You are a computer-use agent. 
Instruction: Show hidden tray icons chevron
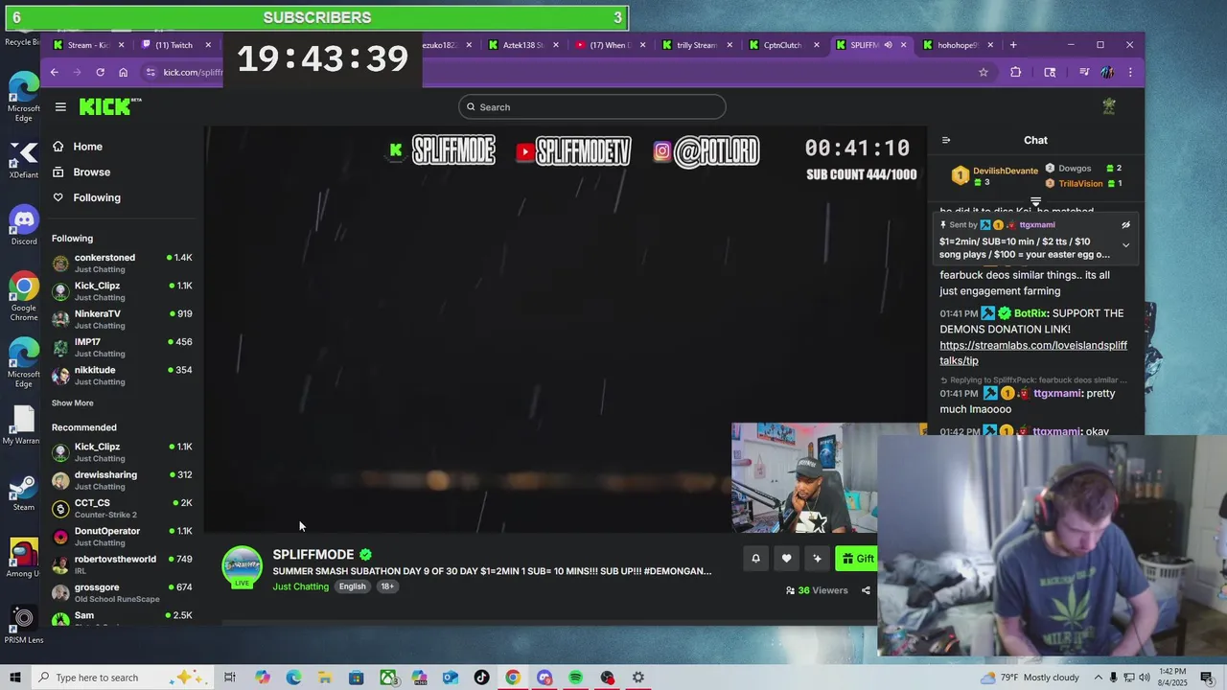coord(1100,678)
